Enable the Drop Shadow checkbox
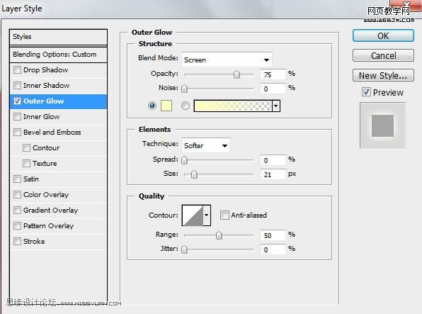This screenshot has height=314, width=422. pos(17,69)
